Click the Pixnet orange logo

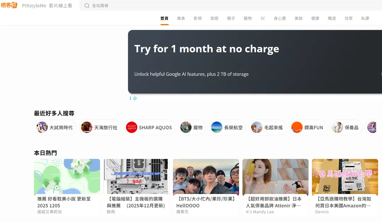(x=9, y=5)
